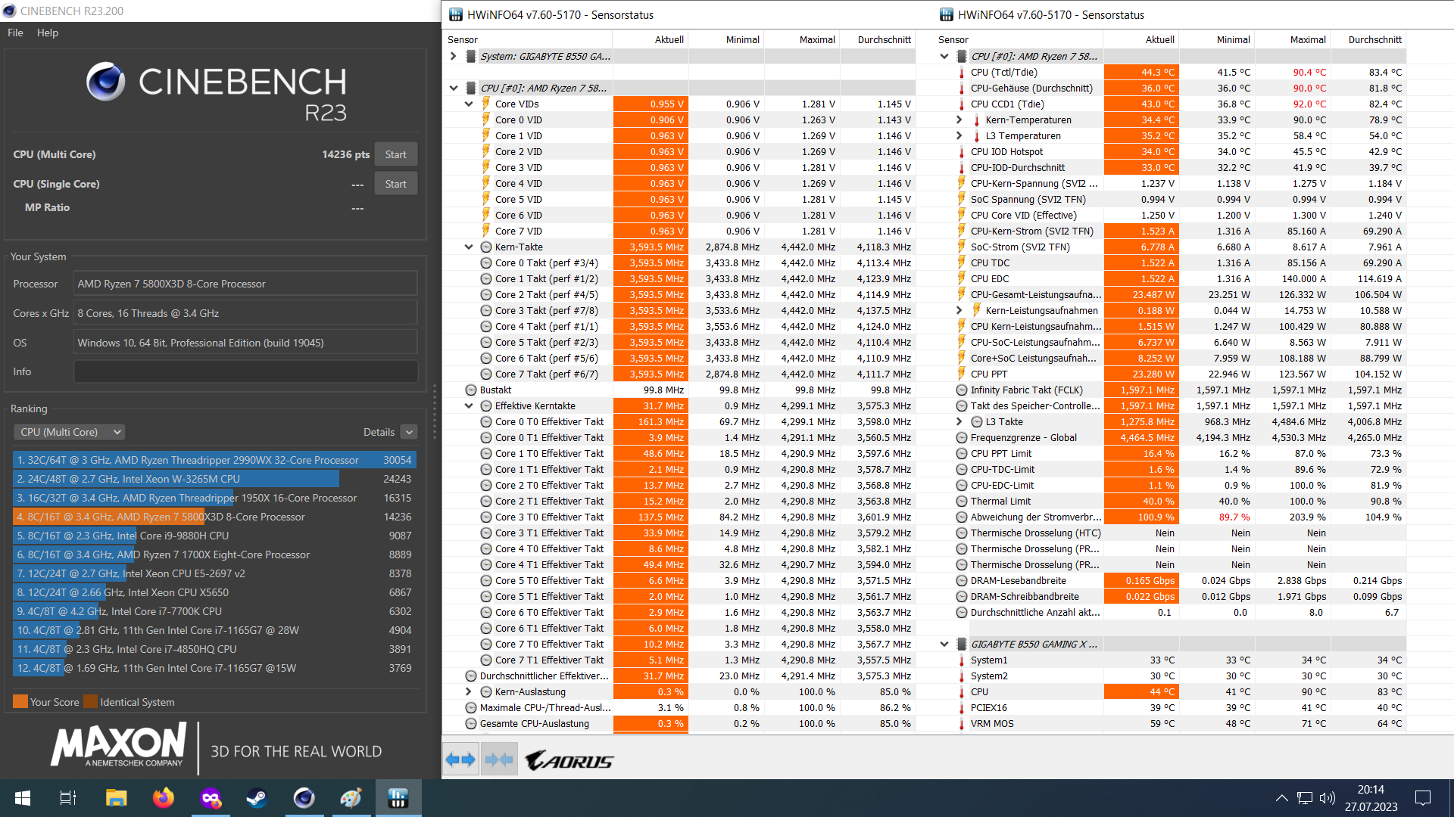This screenshot has width=1454, height=817.
Task: Open the File menu in Cinebench
Action: (x=15, y=33)
